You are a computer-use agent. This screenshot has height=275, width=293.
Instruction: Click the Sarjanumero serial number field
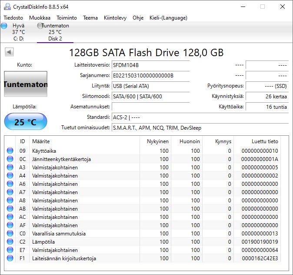[x=150, y=75]
